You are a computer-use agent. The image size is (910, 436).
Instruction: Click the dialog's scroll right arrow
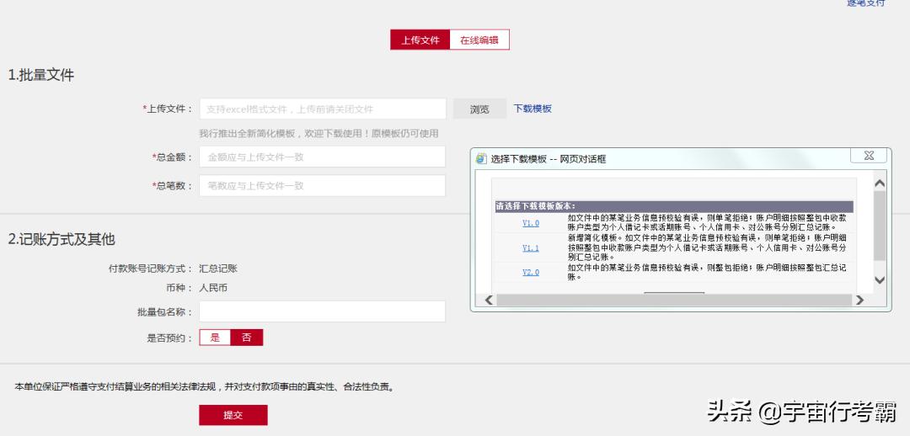point(859,300)
